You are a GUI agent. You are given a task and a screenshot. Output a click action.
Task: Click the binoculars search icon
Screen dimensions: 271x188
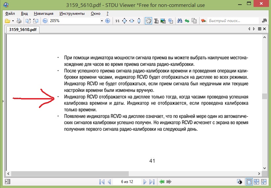click(180, 21)
